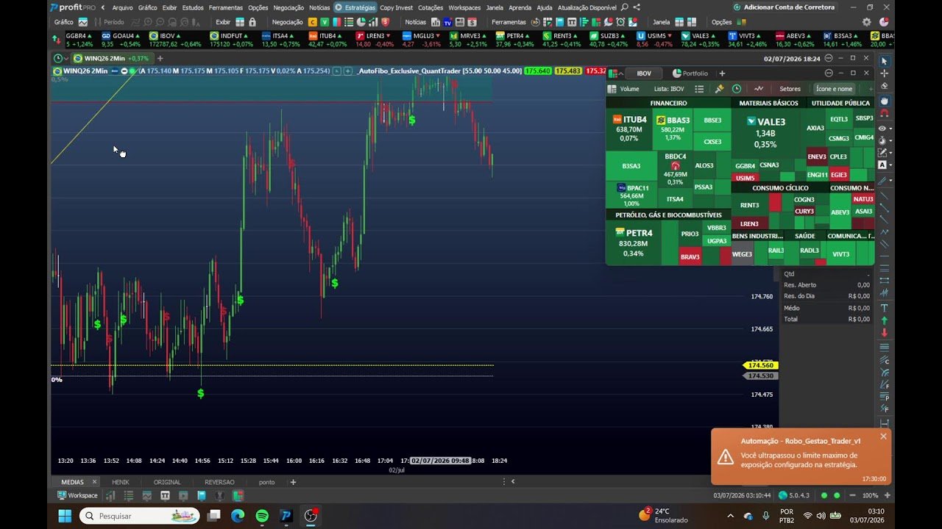Open the Arquivo menu
Viewport: 942px width, 529px height.
[122, 7]
